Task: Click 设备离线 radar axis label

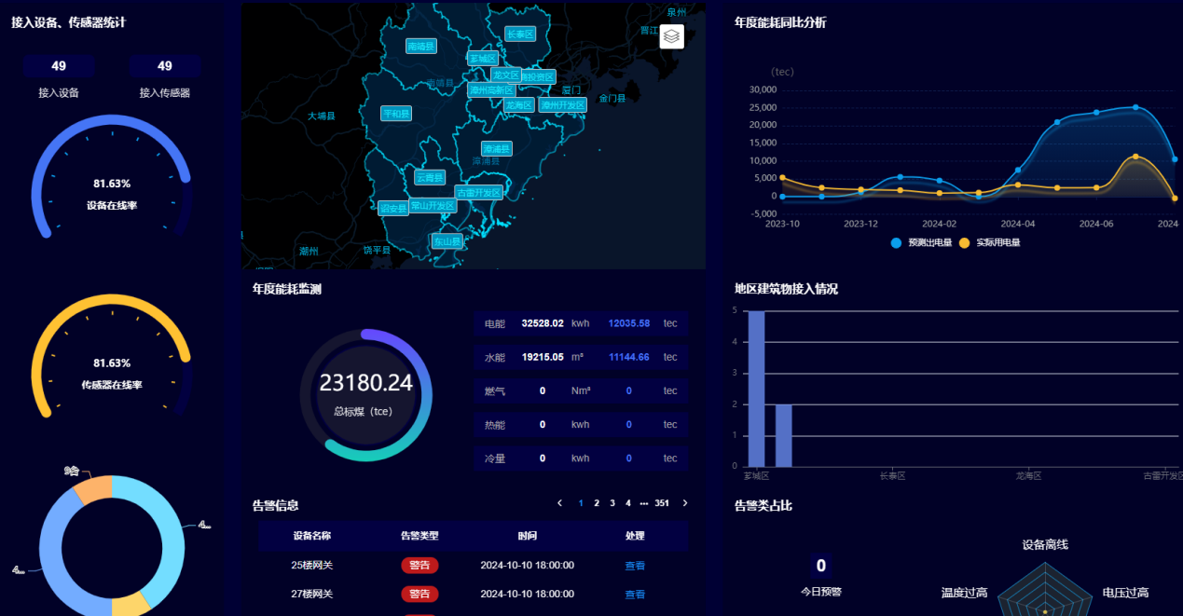Action: (x=1045, y=545)
